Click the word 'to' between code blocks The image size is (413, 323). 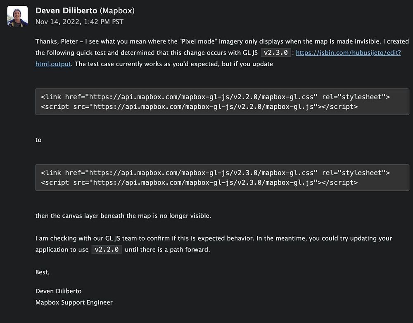38,140
